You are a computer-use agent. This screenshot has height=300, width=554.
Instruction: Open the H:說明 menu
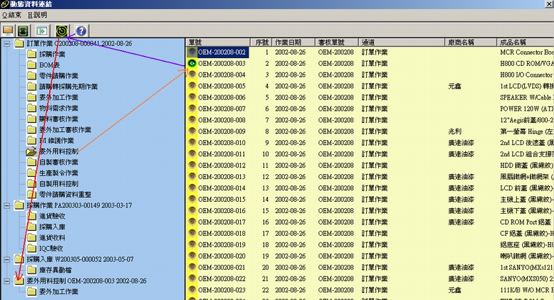click(x=37, y=15)
